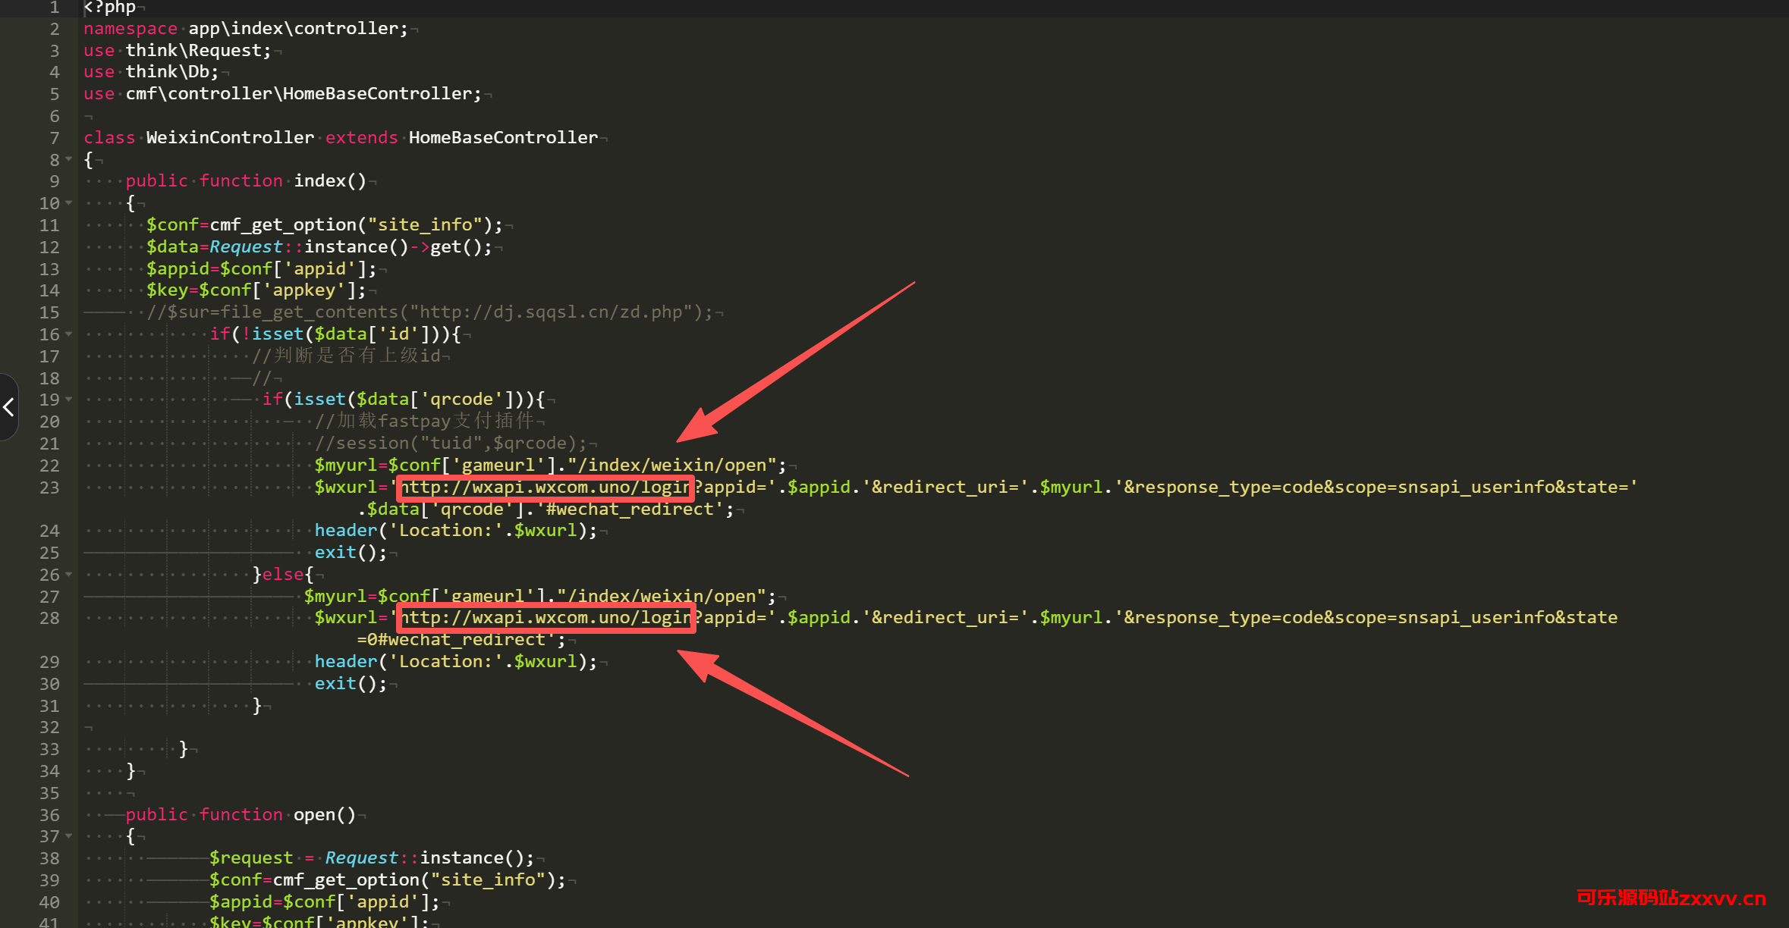Fold the else block at line 26
The width and height of the screenshot is (1789, 928).
coord(69,575)
